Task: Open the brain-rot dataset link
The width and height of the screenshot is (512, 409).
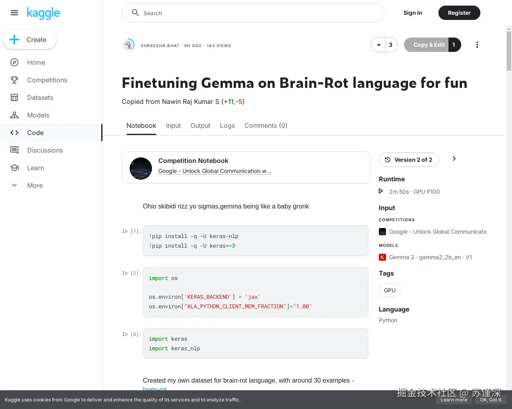Action: (155, 389)
